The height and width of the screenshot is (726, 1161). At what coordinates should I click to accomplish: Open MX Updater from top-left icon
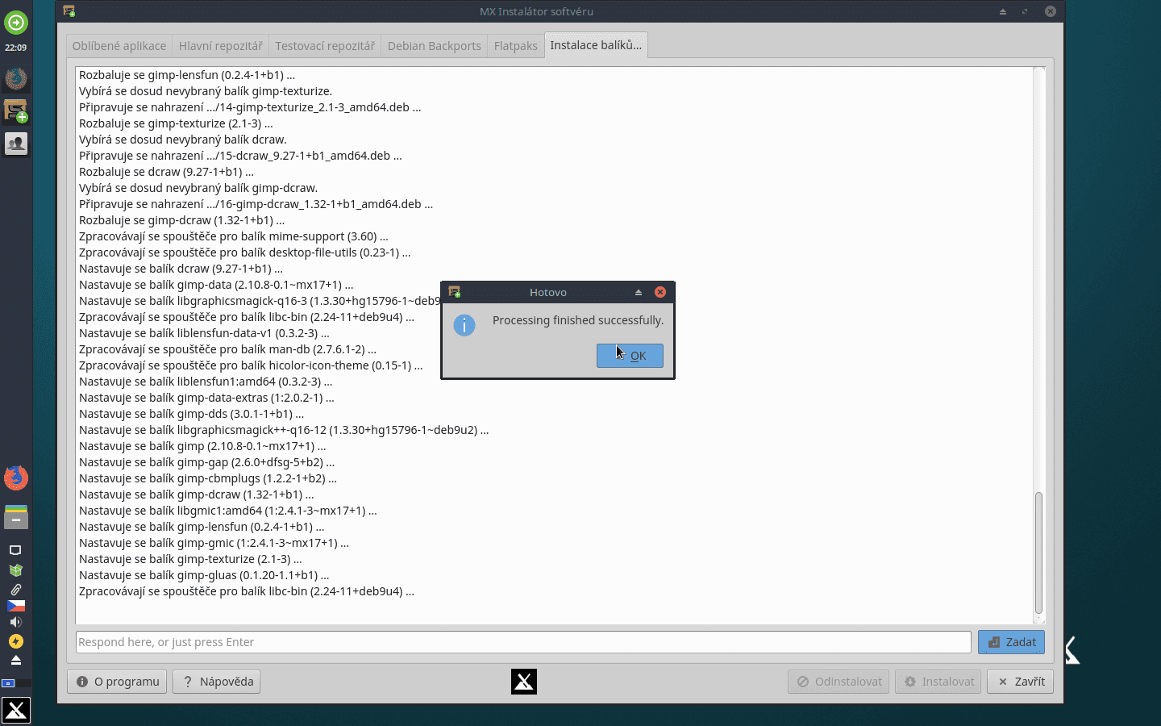click(x=16, y=23)
